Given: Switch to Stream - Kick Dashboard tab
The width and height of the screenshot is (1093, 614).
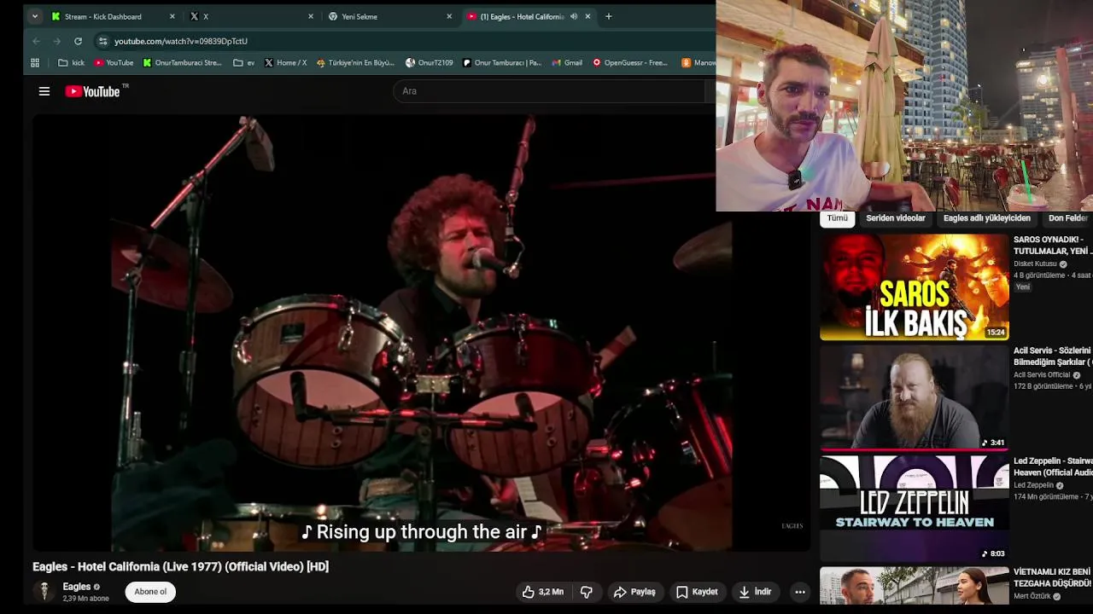Looking at the screenshot, I should [x=103, y=16].
